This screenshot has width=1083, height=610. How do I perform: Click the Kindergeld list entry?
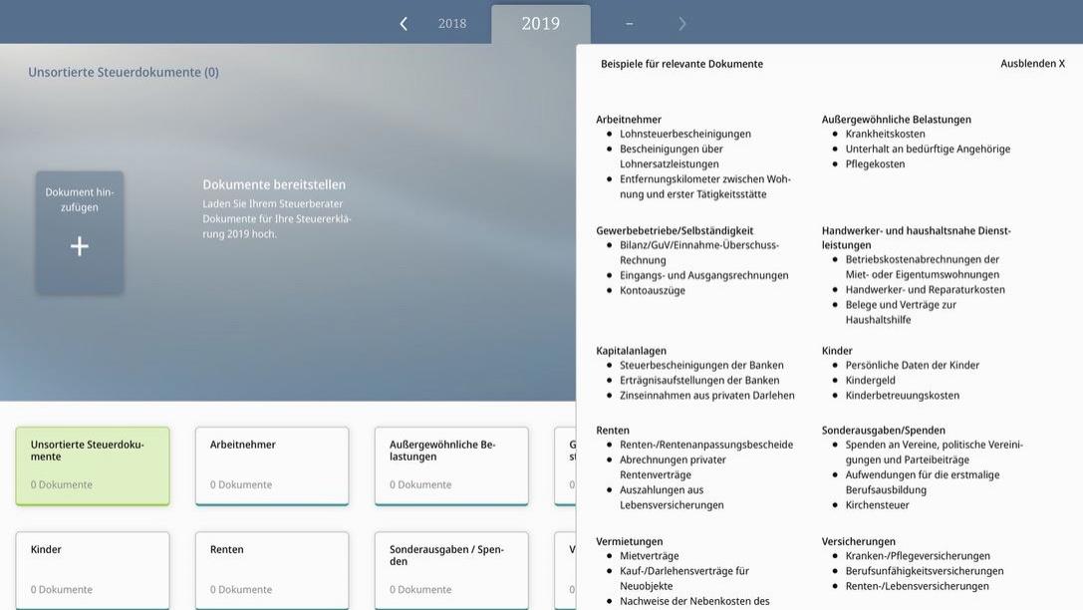(x=870, y=381)
